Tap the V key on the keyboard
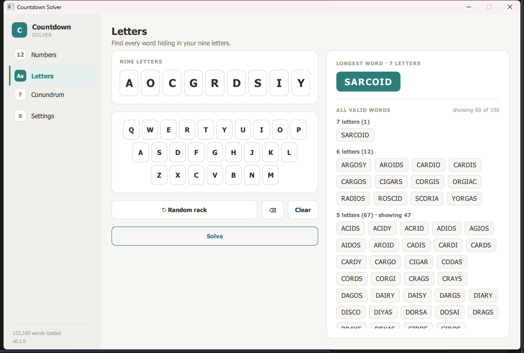This screenshot has width=524, height=353. (x=215, y=175)
